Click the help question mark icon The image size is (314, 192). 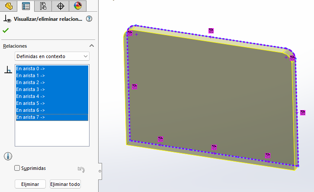click(89, 19)
